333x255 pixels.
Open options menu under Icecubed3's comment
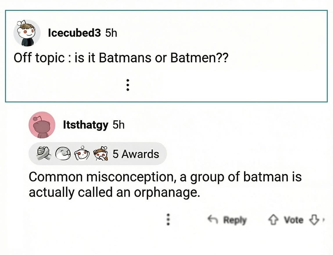pyautogui.click(x=127, y=85)
